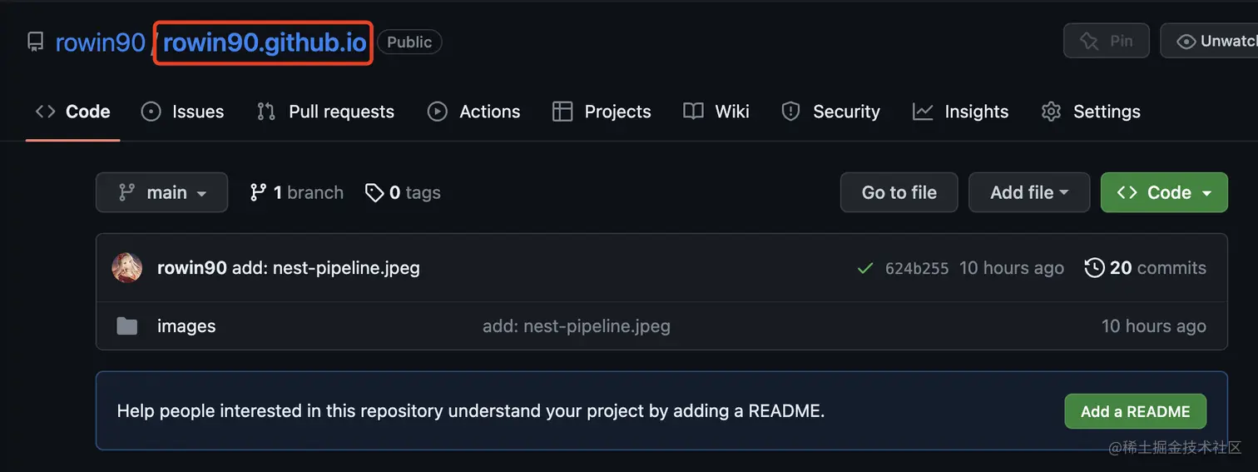Click the commit history clock icon
This screenshot has width=1258, height=472.
tap(1095, 268)
